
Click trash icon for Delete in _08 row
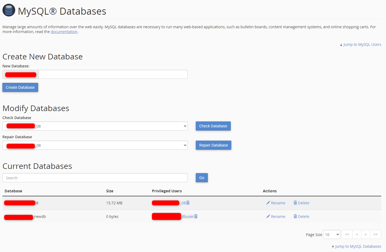tap(295, 203)
